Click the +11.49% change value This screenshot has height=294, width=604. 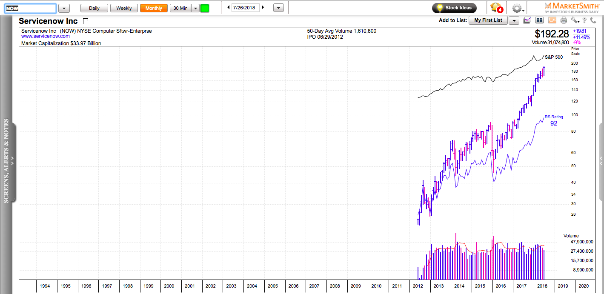581,37
